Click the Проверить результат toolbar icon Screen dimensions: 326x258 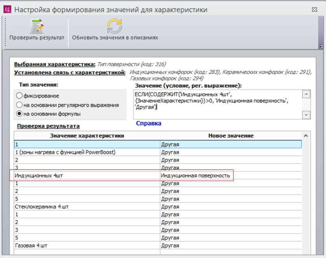tap(37, 26)
